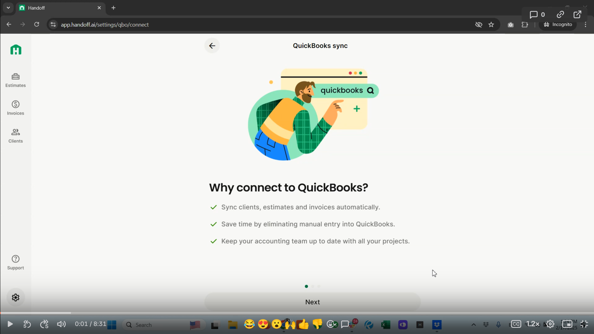
Task: Play the video
Action: coord(10,324)
